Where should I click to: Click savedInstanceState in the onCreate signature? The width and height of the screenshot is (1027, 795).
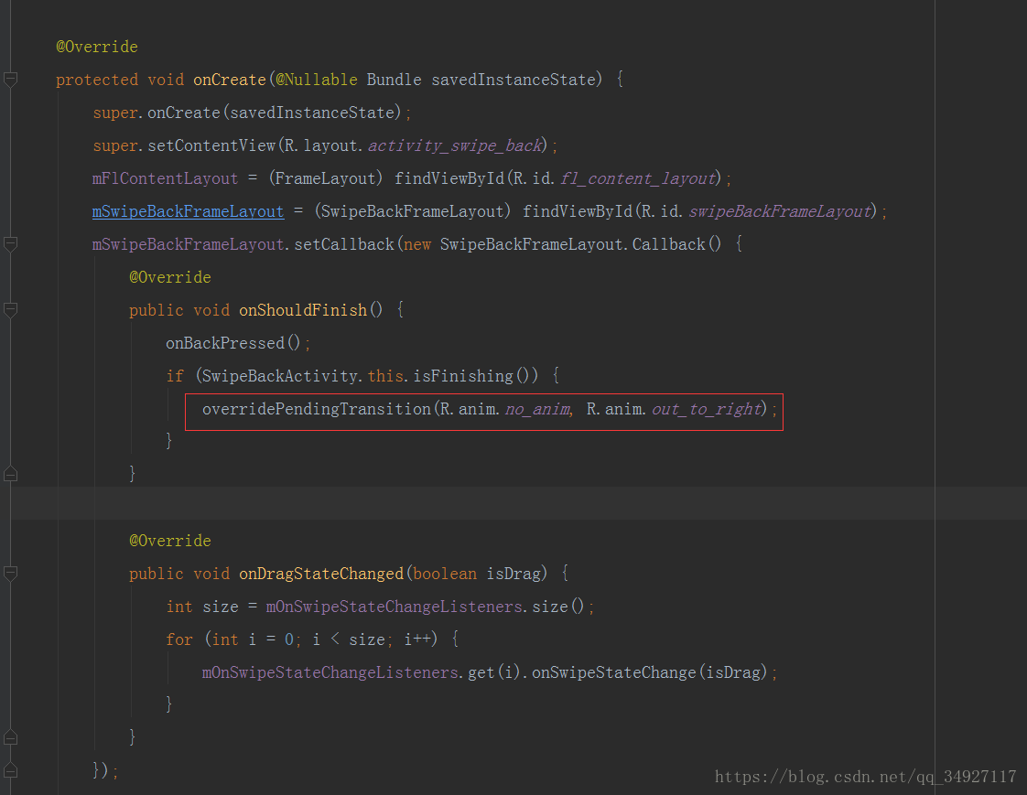[x=513, y=80]
